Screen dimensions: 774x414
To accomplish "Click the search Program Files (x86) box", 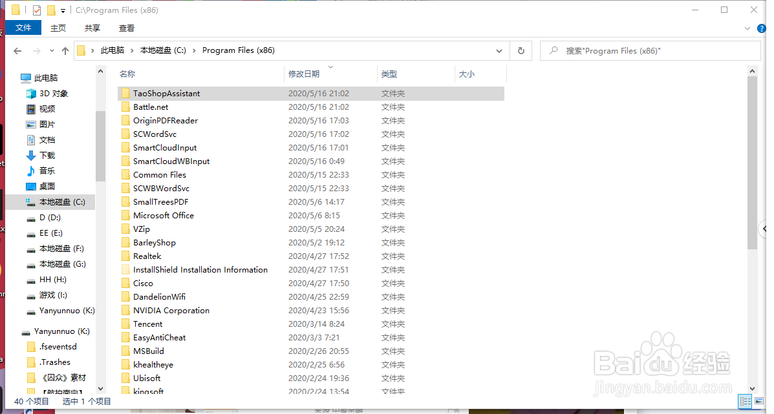I will (x=650, y=51).
